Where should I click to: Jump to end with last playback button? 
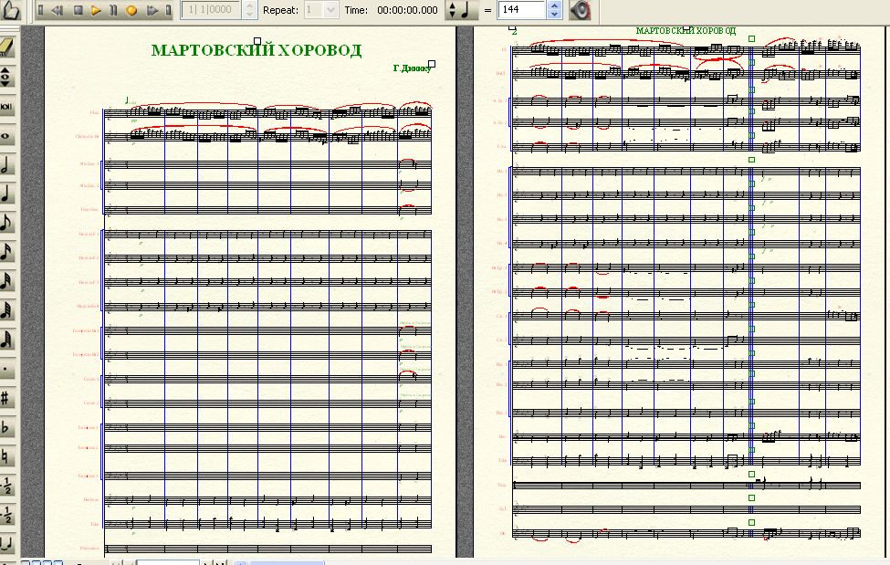(x=168, y=10)
